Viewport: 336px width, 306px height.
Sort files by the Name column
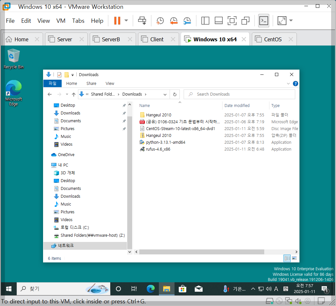pyautogui.click(x=145, y=105)
